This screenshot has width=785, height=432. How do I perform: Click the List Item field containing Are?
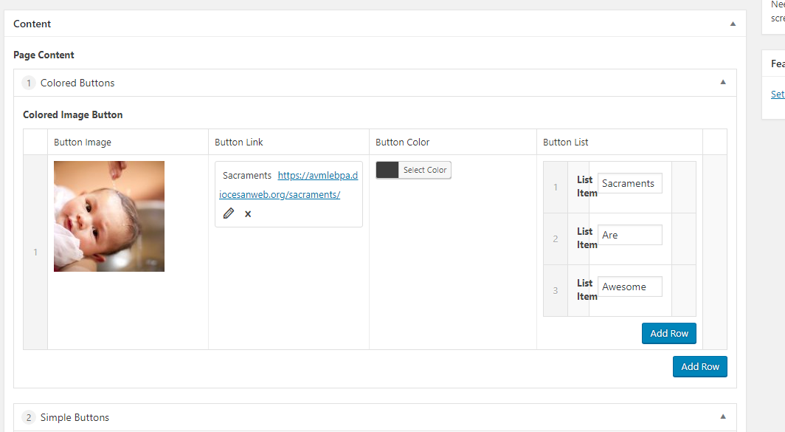point(629,235)
